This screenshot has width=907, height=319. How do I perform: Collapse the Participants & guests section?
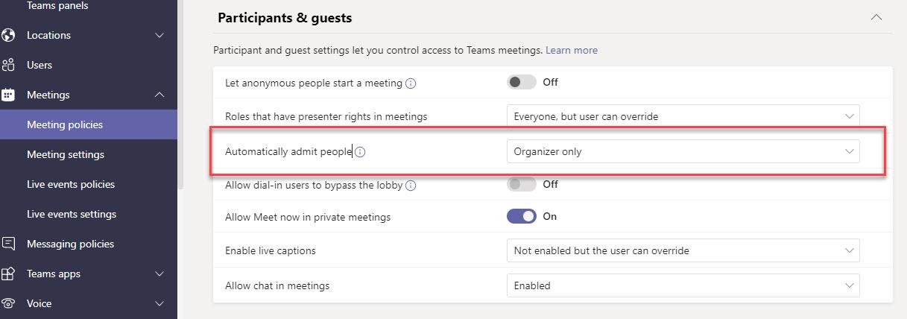[x=876, y=18]
